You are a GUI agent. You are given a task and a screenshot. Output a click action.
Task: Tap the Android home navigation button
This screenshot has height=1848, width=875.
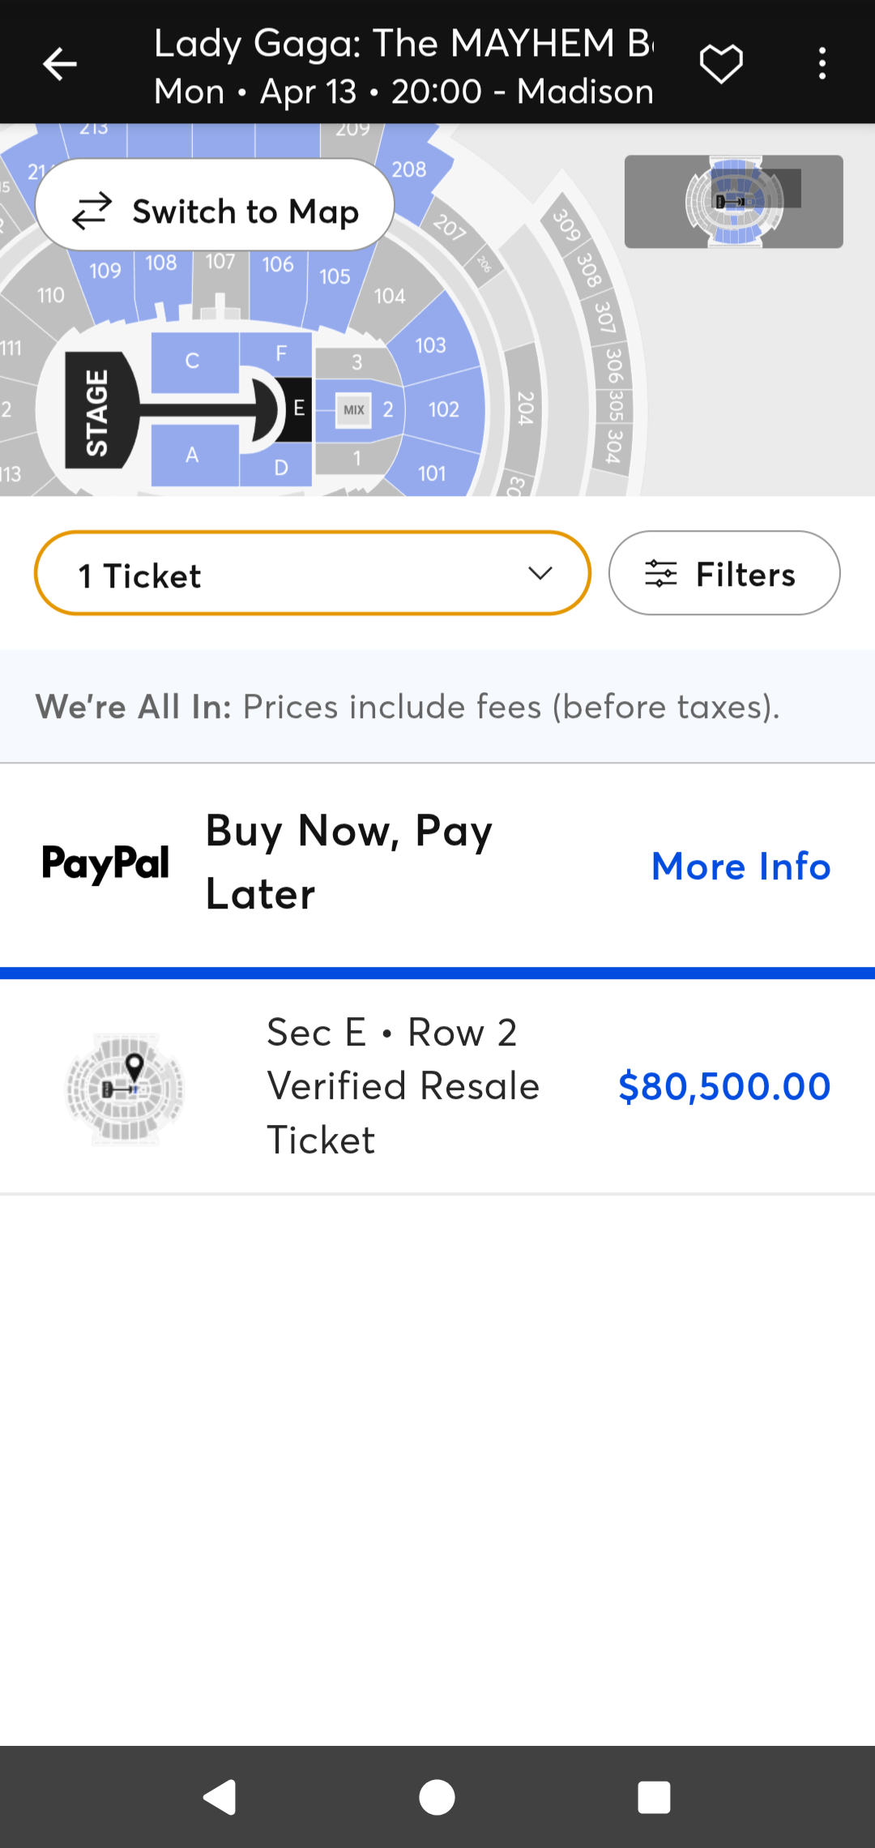(x=437, y=1797)
